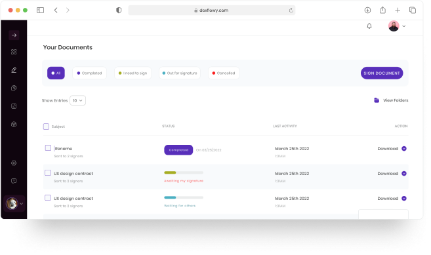Image resolution: width=431 pixels, height=255 pixels.
Task: Click the Your Documents heading
Action: 68,47
